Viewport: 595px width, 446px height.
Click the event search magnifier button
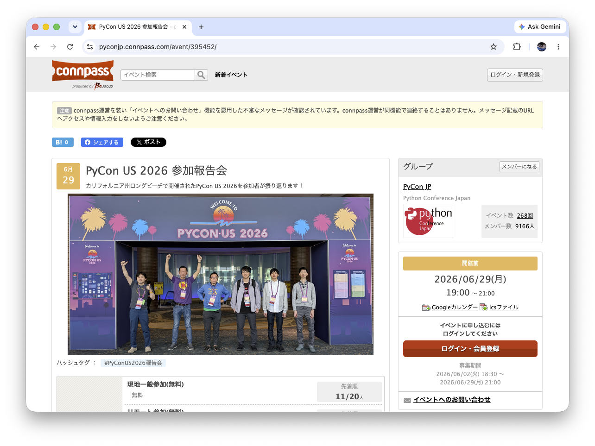click(x=201, y=75)
